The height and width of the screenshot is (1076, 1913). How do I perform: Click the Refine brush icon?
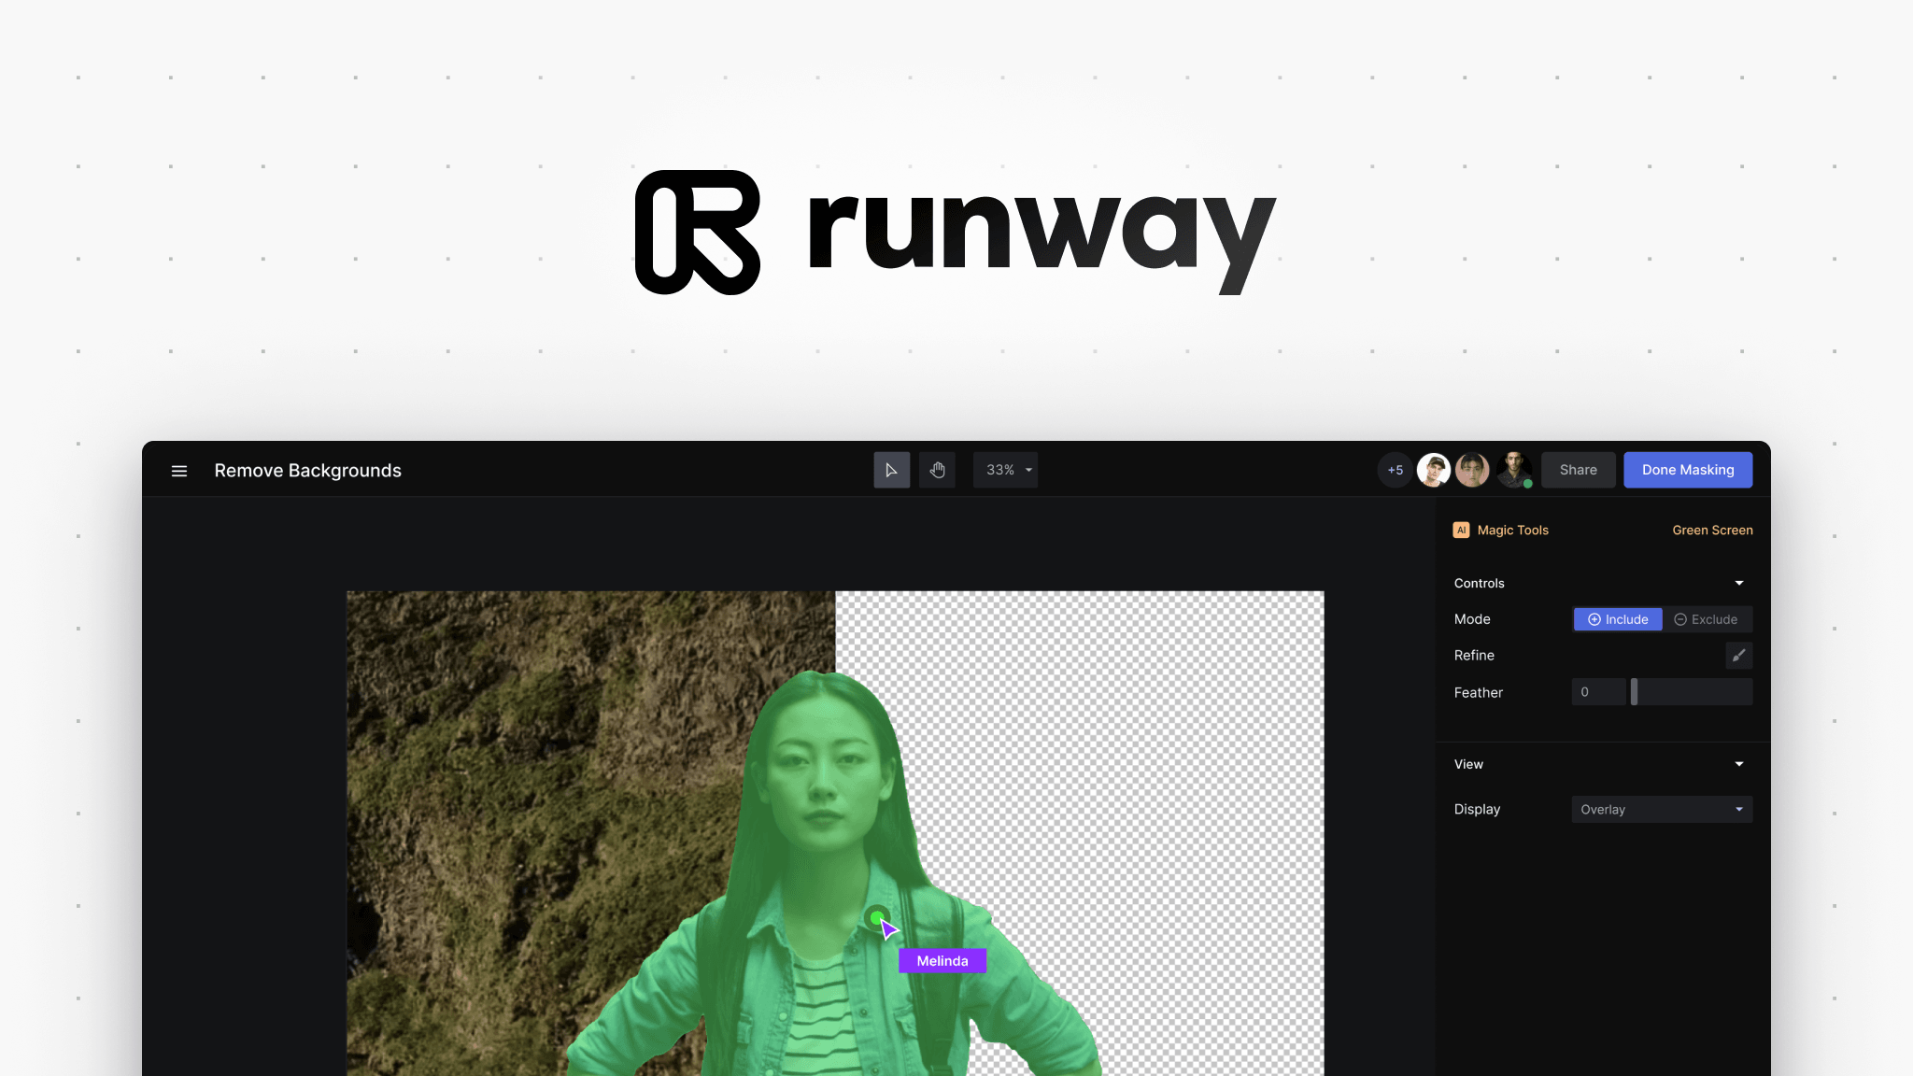tap(1738, 656)
